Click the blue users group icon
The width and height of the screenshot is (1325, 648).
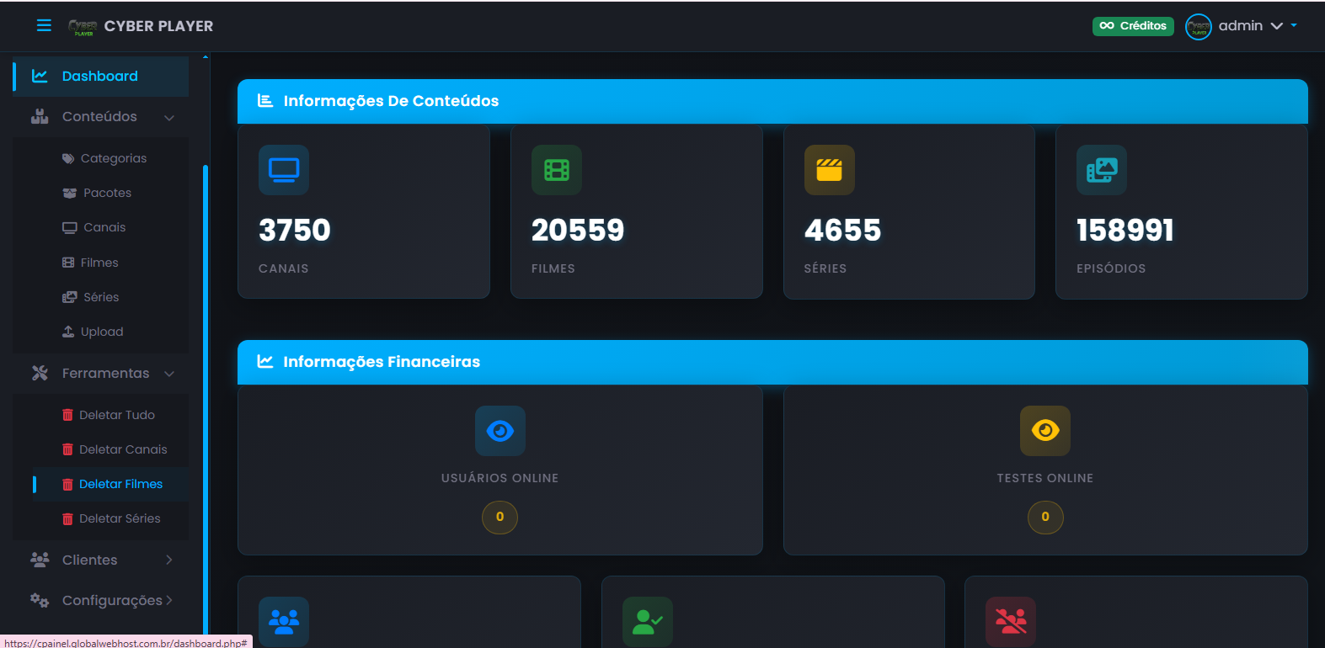(284, 621)
